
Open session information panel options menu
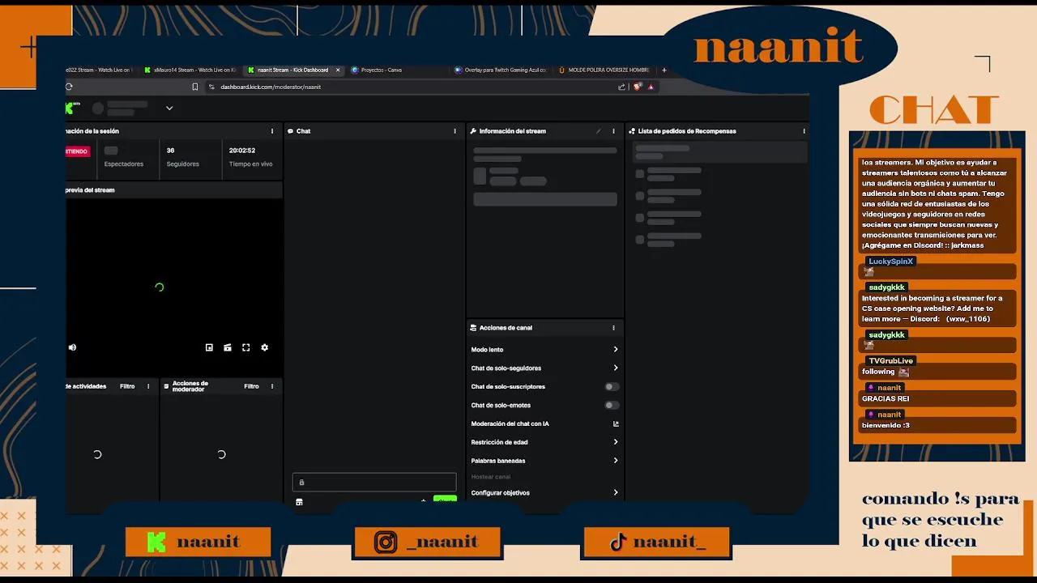tap(272, 131)
